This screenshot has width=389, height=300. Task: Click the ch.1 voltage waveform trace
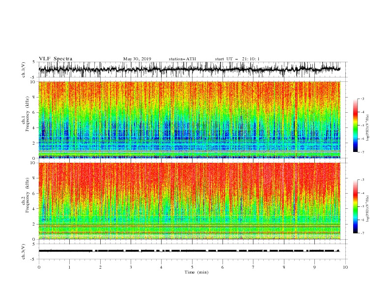click(x=190, y=70)
